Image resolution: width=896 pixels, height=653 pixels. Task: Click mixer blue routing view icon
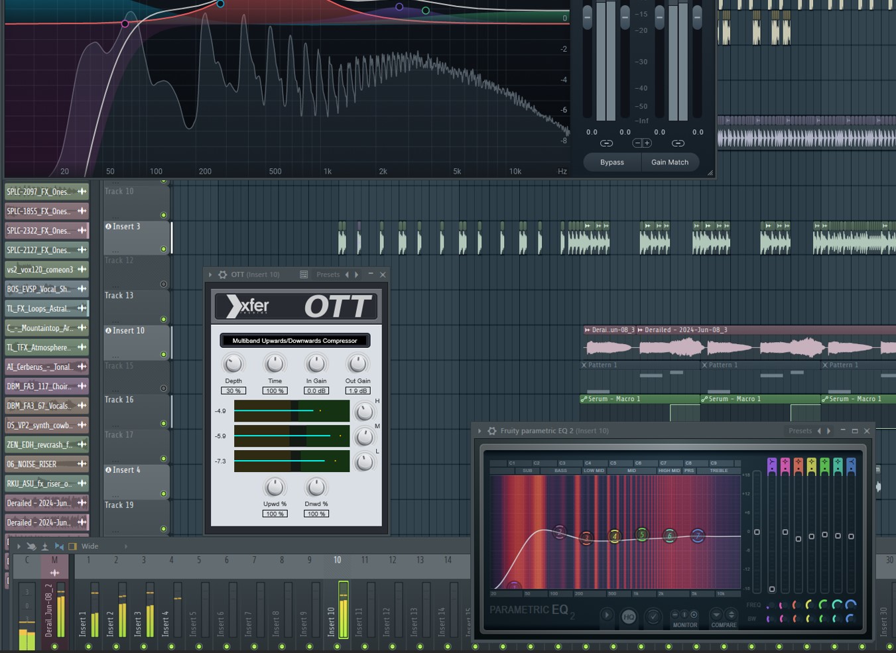point(59,546)
